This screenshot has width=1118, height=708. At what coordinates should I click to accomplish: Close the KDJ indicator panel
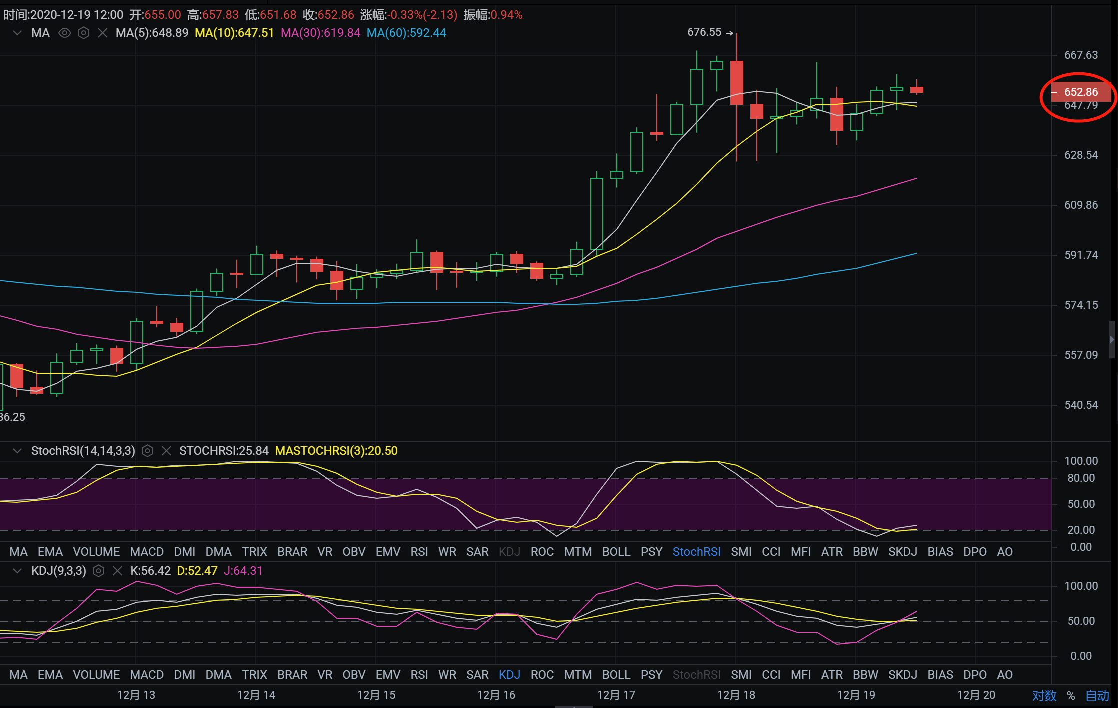(117, 571)
